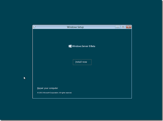Viewport: 163px width, 121px height.
Task: Click the Windows Setup title bar text
Action: pos(75,27)
